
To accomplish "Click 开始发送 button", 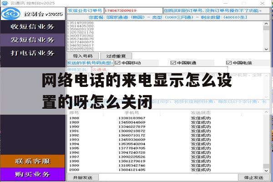I will pyautogui.click(x=83, y=177).
